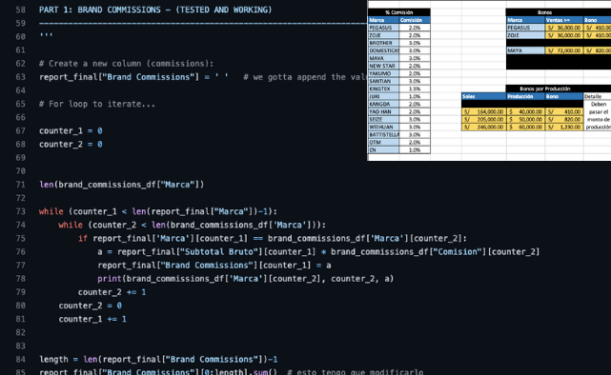The width and height of the screenshot is (611, 375).
Task: Select the BATTISTELLA brand cell
Action: (383, 134)
